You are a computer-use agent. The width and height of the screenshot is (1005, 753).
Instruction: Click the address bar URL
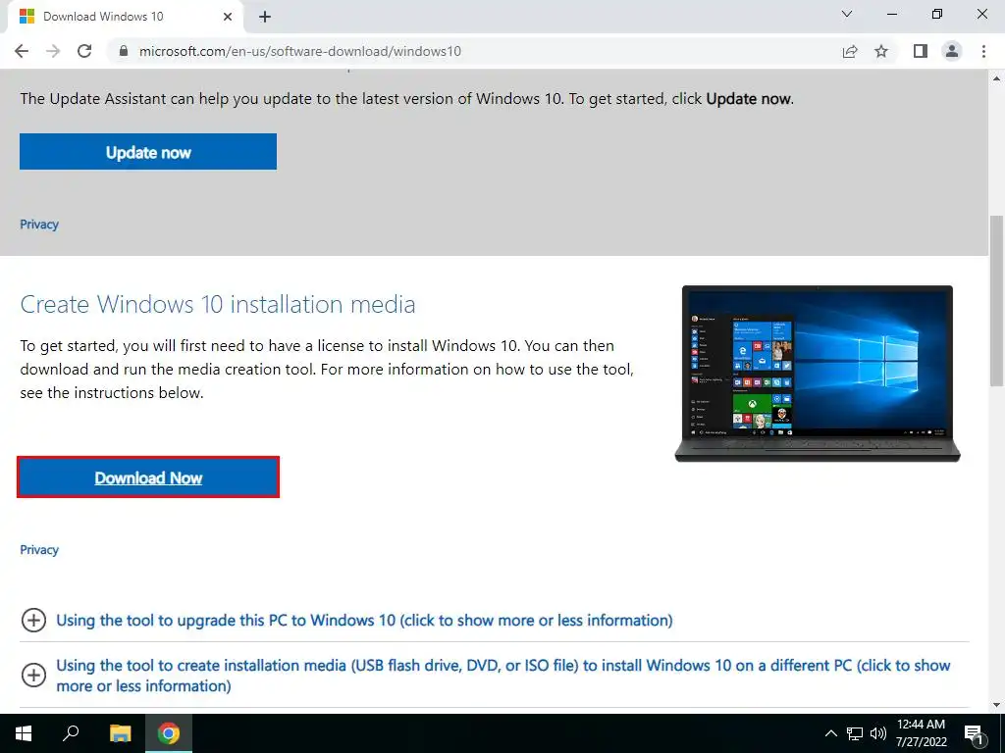tap(300, 51)
